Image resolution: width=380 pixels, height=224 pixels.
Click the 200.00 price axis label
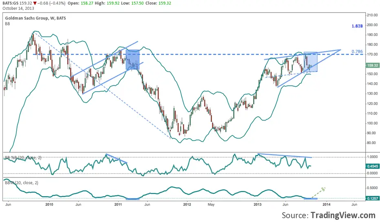click(x=372, y=25)
